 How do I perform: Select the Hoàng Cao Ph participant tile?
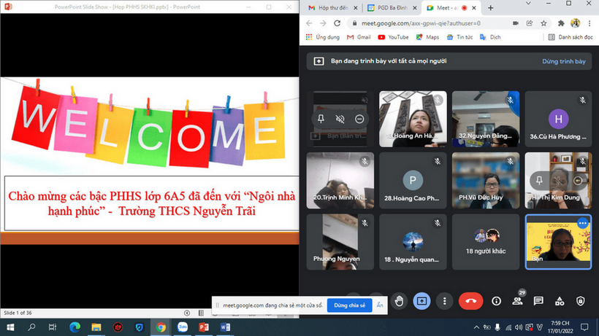tap(413, 181)
